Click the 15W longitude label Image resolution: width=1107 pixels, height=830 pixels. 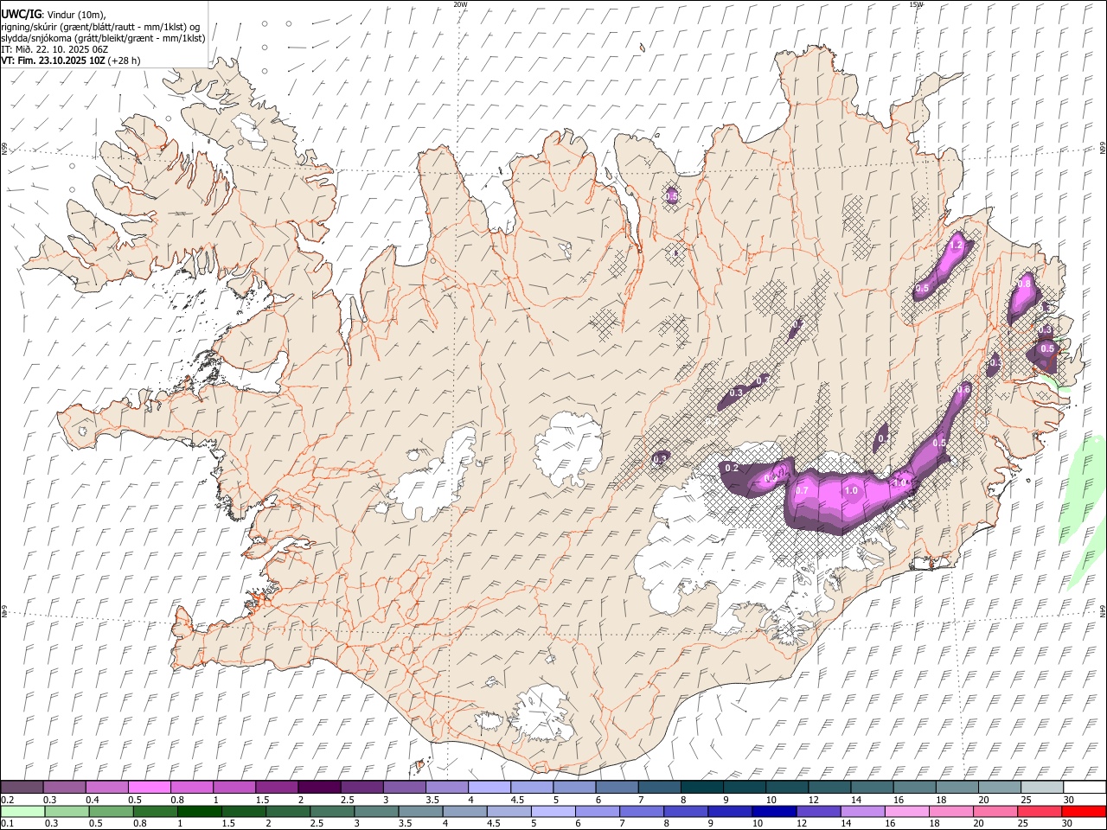(916, 4)
